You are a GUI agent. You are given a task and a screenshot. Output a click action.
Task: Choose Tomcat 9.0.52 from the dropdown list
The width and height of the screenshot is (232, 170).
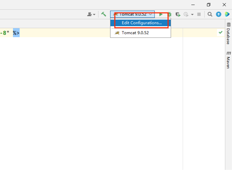point(140,33)
